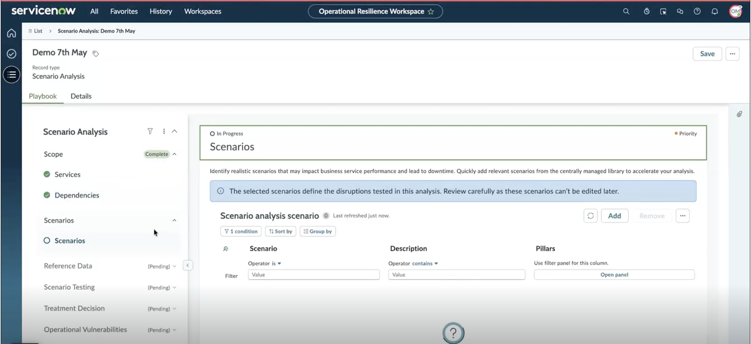Click the guided tour cursor icon
The image size is (751, 344).
663,11
